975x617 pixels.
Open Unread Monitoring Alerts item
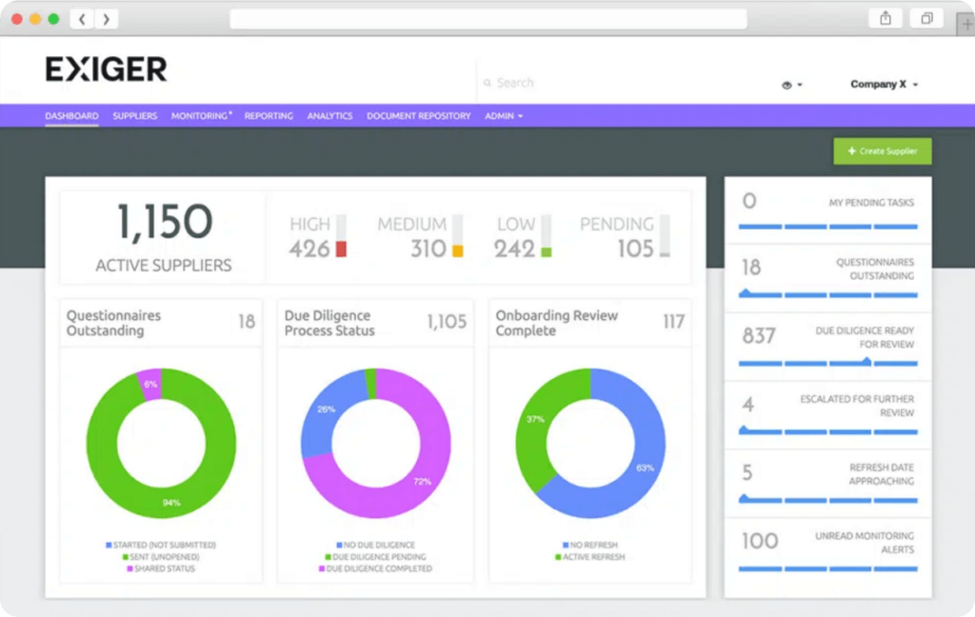point(827,551)
